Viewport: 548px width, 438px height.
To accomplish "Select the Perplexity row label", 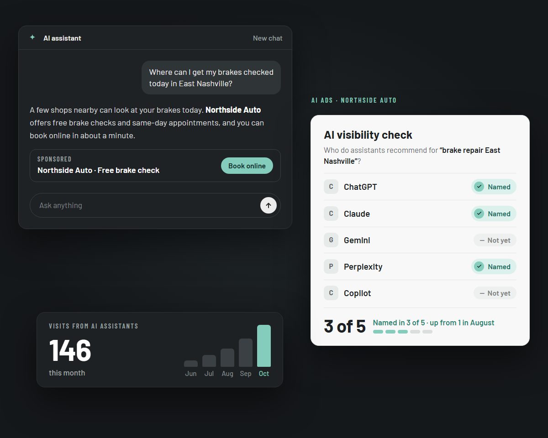I will pyautogui.click(x=363, y=266).
